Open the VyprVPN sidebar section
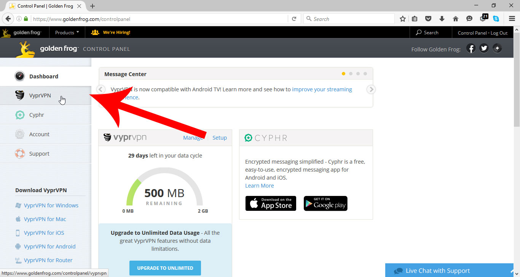 click(46, 96)
